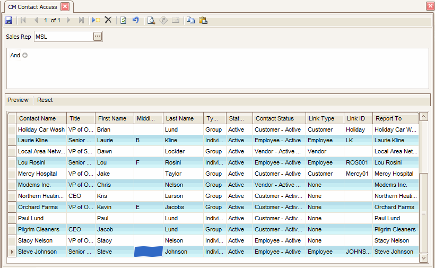Click the blue undo arrow icon
The height and width of the screenshot is (268, 435).
(x=136, y=20)
